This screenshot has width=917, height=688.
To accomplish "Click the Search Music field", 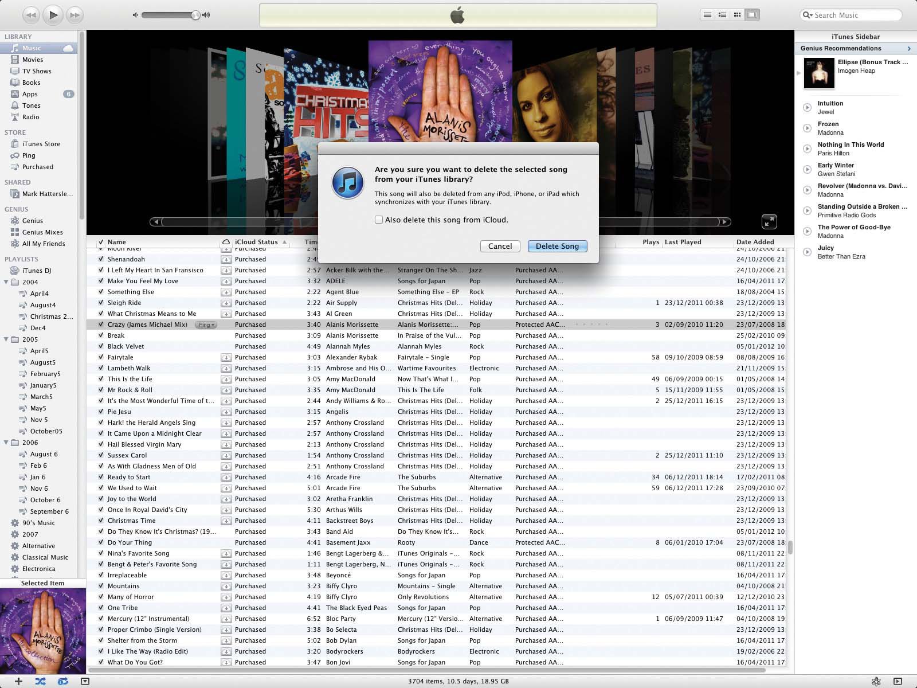I will coord(851,15).
